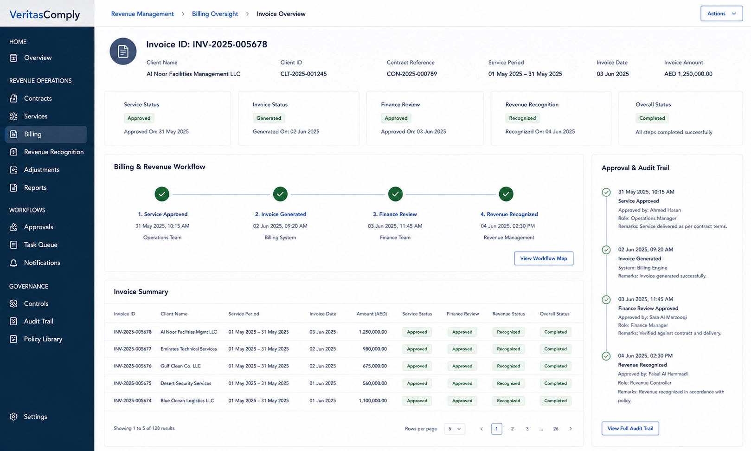Click the invoice document icon by the Invoice ID
The height and width of the screenshot is (451, 751).
pyautogui.click(x=123, y=51)
